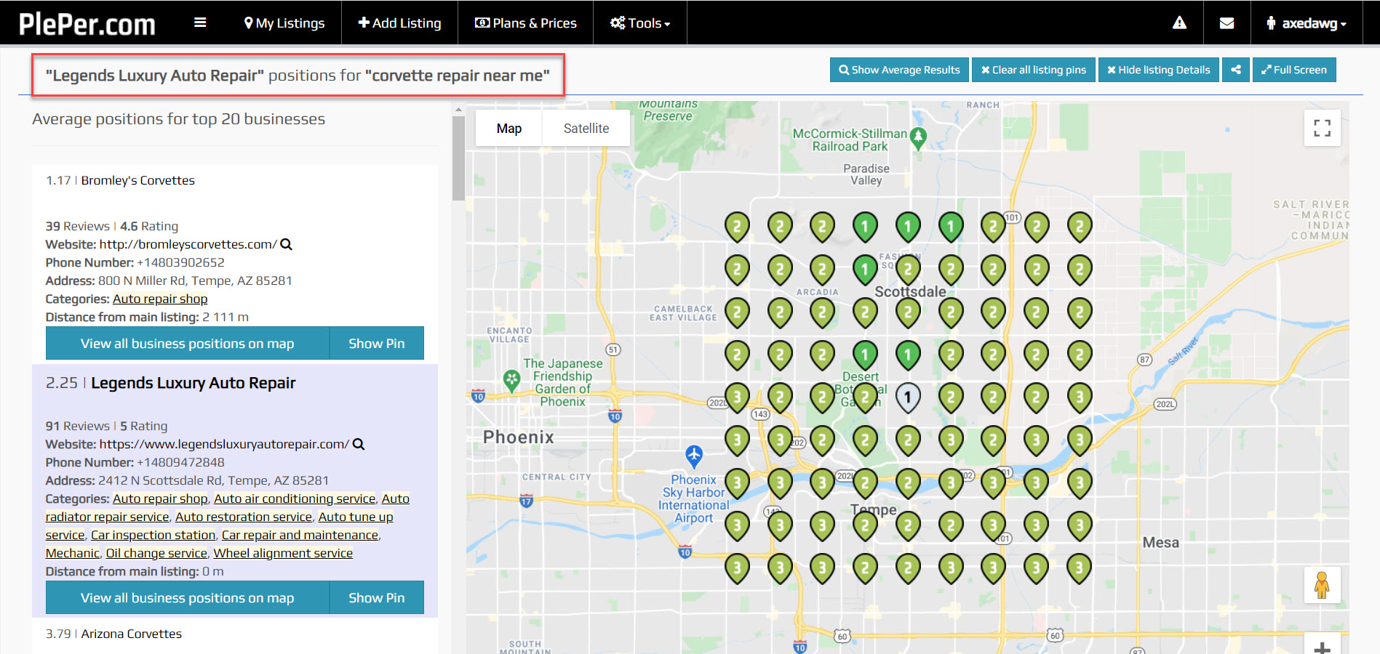The image size is (1380, 654).
Task: Click Auto air conditioning service category
Action: click(295, 498)
